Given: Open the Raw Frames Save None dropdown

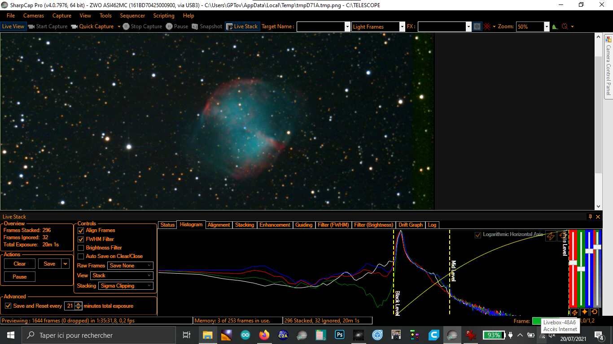Looking at the screenshot, I should [x=131, y=266].
